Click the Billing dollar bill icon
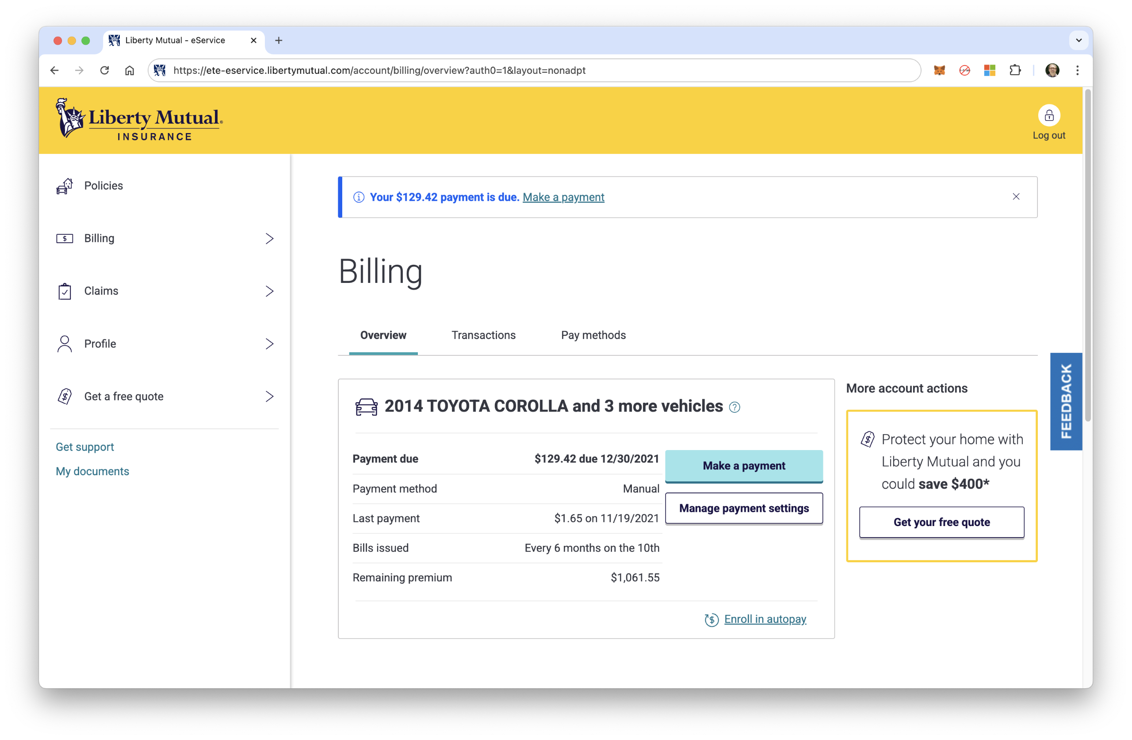Screen dimensions: 1132x740 (x=65, y=238)
